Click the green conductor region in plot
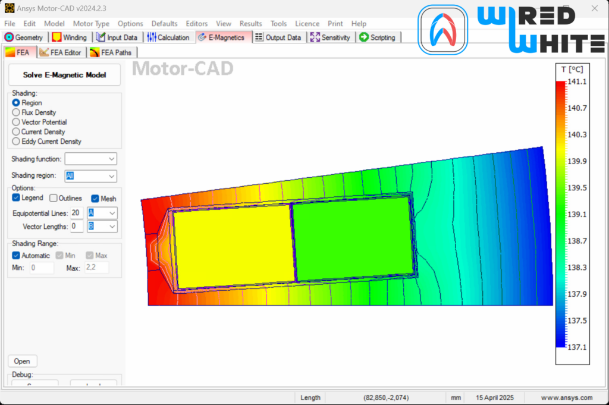The image size is (609, 405). coord(353,238)
